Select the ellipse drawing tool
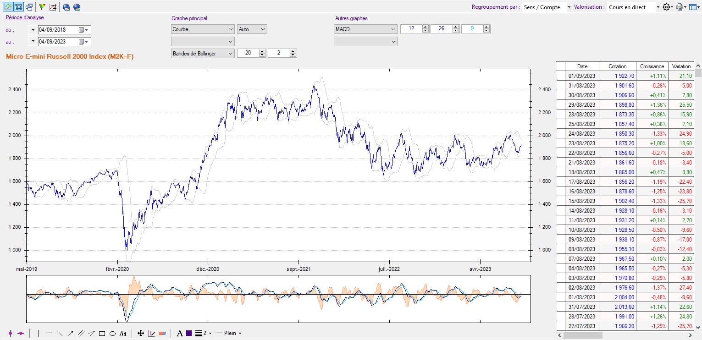 pyautogui.click(x=112, y=334)
